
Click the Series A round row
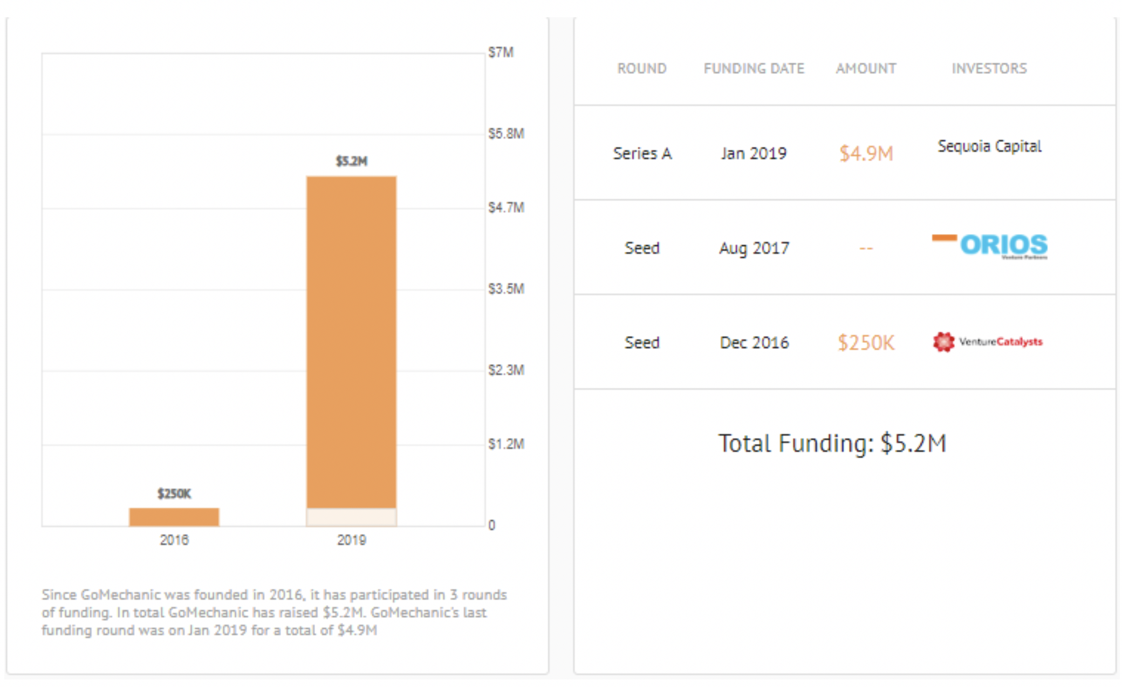click(x=642, y=154)
